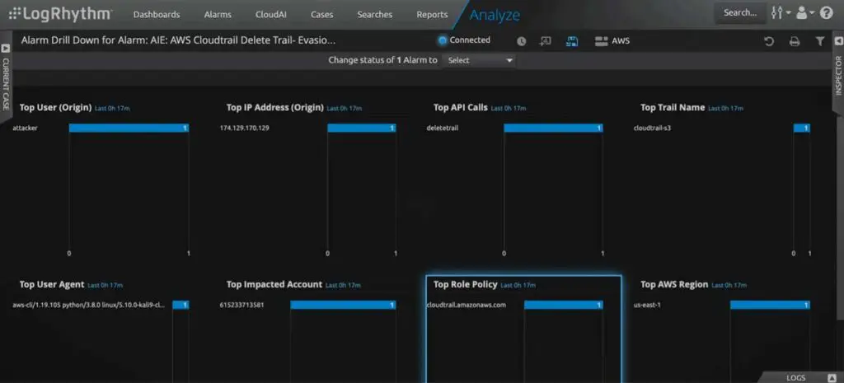The height and width of the screenshot is (383, 844).
Task: Toggle the Connected live data indicator
Action: 464,40
